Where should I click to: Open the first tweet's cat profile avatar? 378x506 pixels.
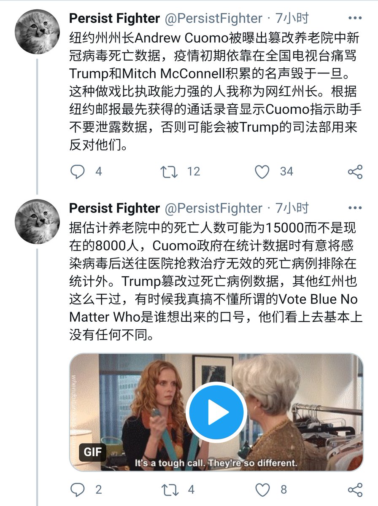37,31
